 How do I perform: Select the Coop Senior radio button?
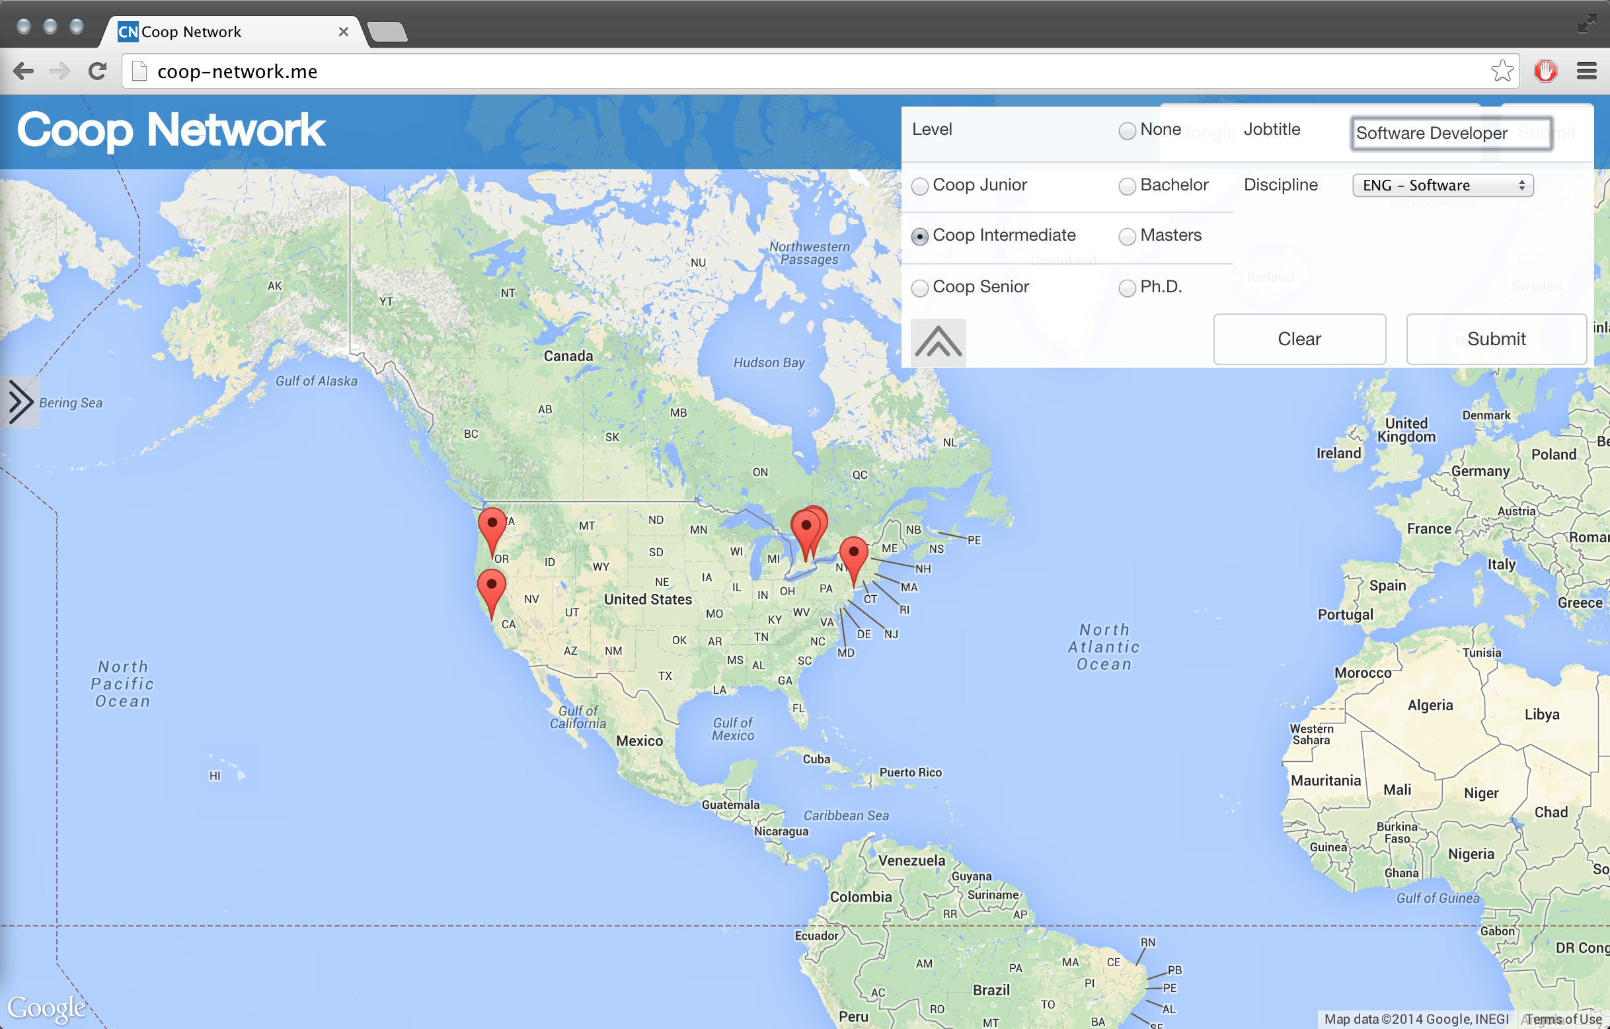click(x=920, y=288)
